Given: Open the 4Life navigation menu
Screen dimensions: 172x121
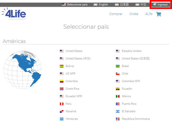Looking at the screenshot, I should click(x=149, y=14).
